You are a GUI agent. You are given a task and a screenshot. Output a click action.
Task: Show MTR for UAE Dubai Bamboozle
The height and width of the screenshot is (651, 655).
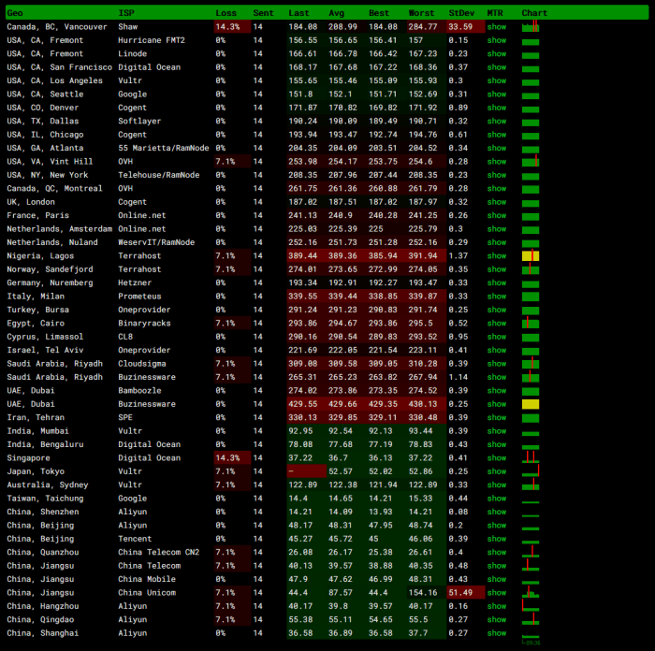(x=497, y=390)
